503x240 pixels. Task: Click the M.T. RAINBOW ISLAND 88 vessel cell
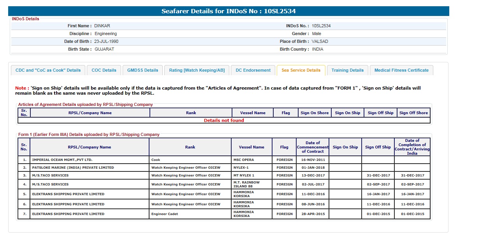(x=246, y=184)
